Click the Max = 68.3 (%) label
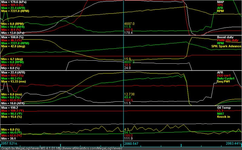This screenshot has height=150, width=242. 11,78
